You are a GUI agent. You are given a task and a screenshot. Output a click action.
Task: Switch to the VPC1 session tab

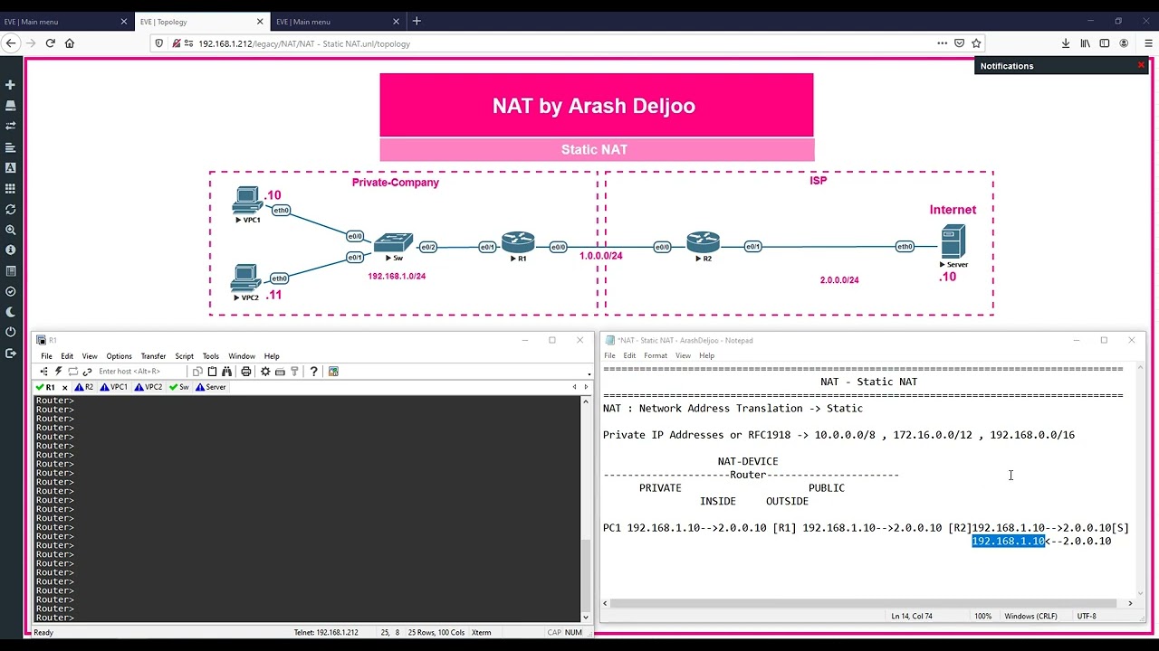coord(114,387)
